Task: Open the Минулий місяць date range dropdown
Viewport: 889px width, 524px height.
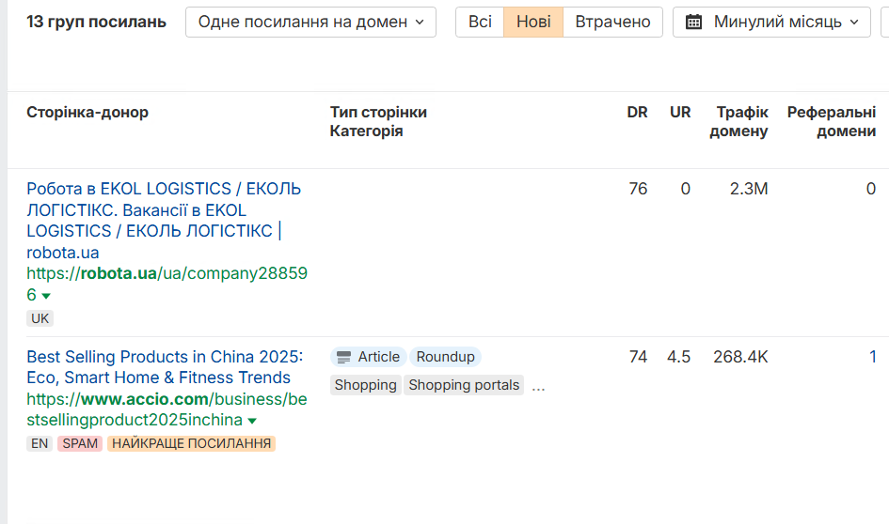Action: 771,22
